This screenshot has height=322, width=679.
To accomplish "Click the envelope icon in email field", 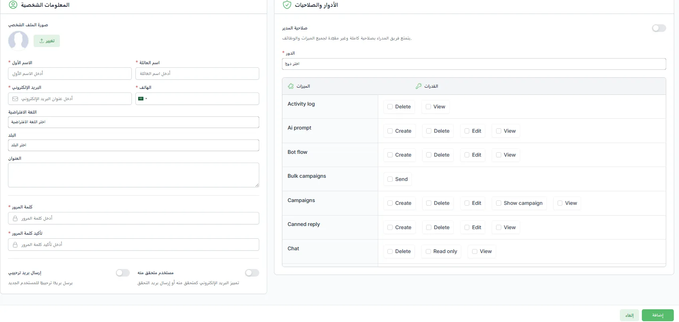I will [x=15, y=99].
